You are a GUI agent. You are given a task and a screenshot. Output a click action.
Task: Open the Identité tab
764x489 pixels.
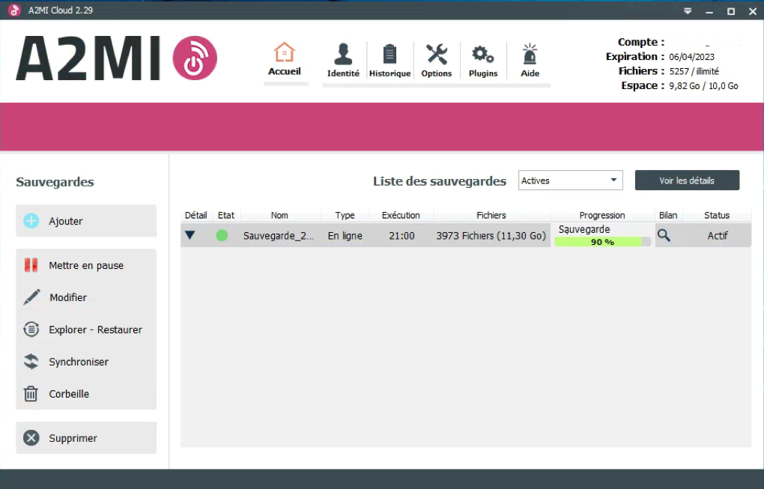click(x=343, y=61)
